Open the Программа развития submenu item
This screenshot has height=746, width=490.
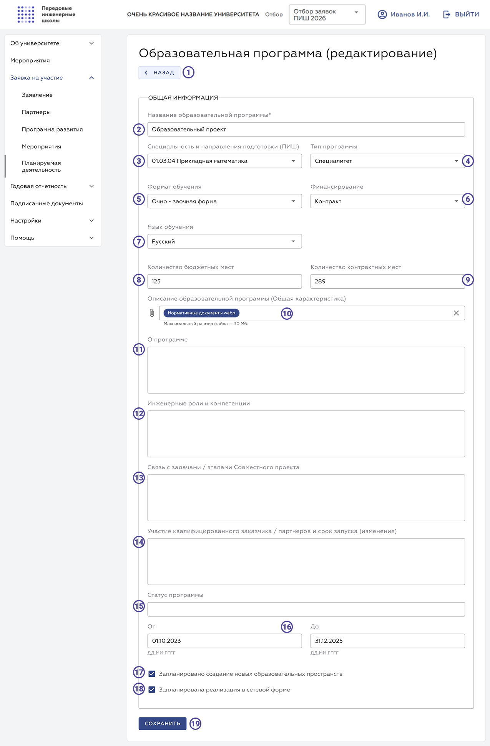pyautogui.click(x=53, y=130)
